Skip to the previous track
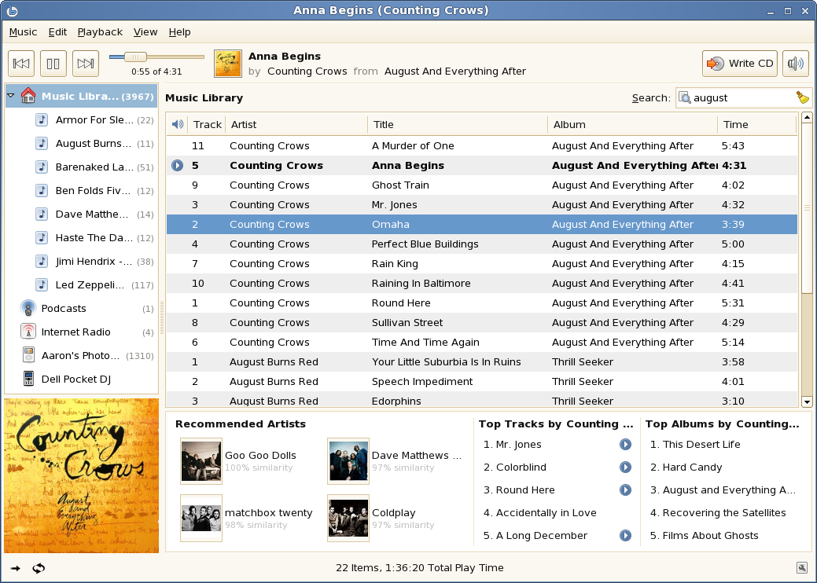This screenshot has height=583, width=817. 22,64
